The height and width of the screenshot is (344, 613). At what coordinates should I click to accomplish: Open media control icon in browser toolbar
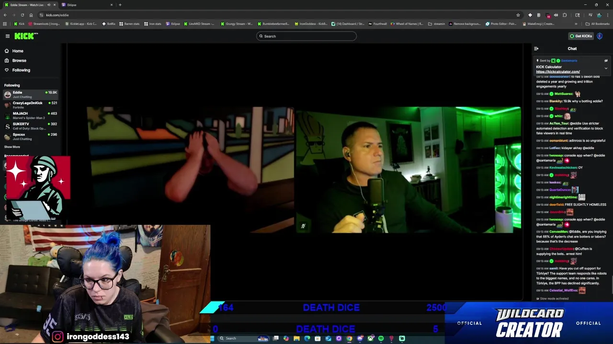[590, 15]
